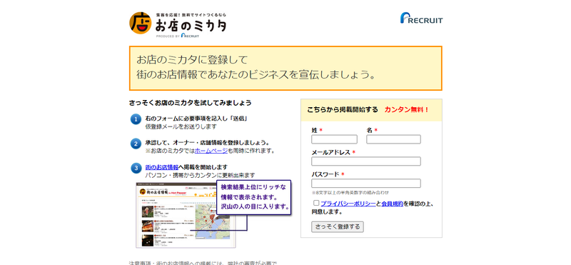Click the パソコン・携帯からカンタンに更新出来ます text
571x265 pixels.
coord(200,175)
